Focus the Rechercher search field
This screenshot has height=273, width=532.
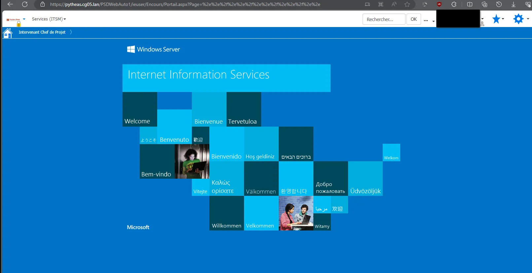(x=384, y=19)
